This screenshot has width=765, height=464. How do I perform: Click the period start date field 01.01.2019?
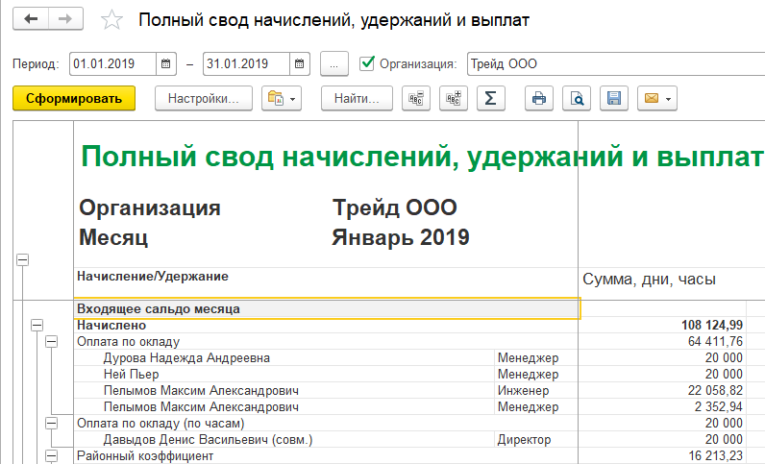point(112,64)
